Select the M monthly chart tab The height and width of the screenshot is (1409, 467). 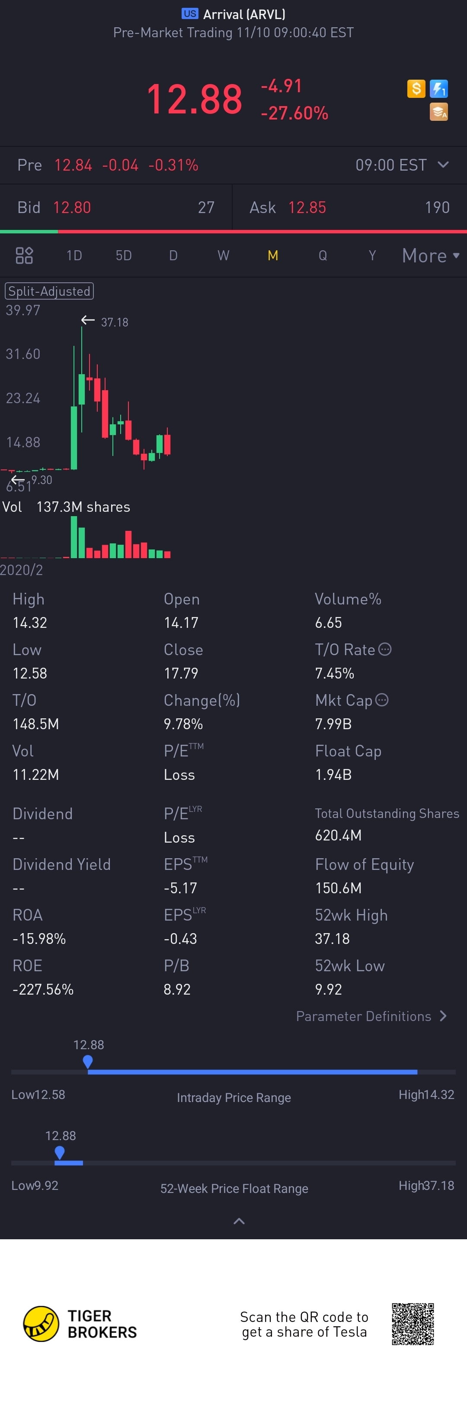click(272, 255)
